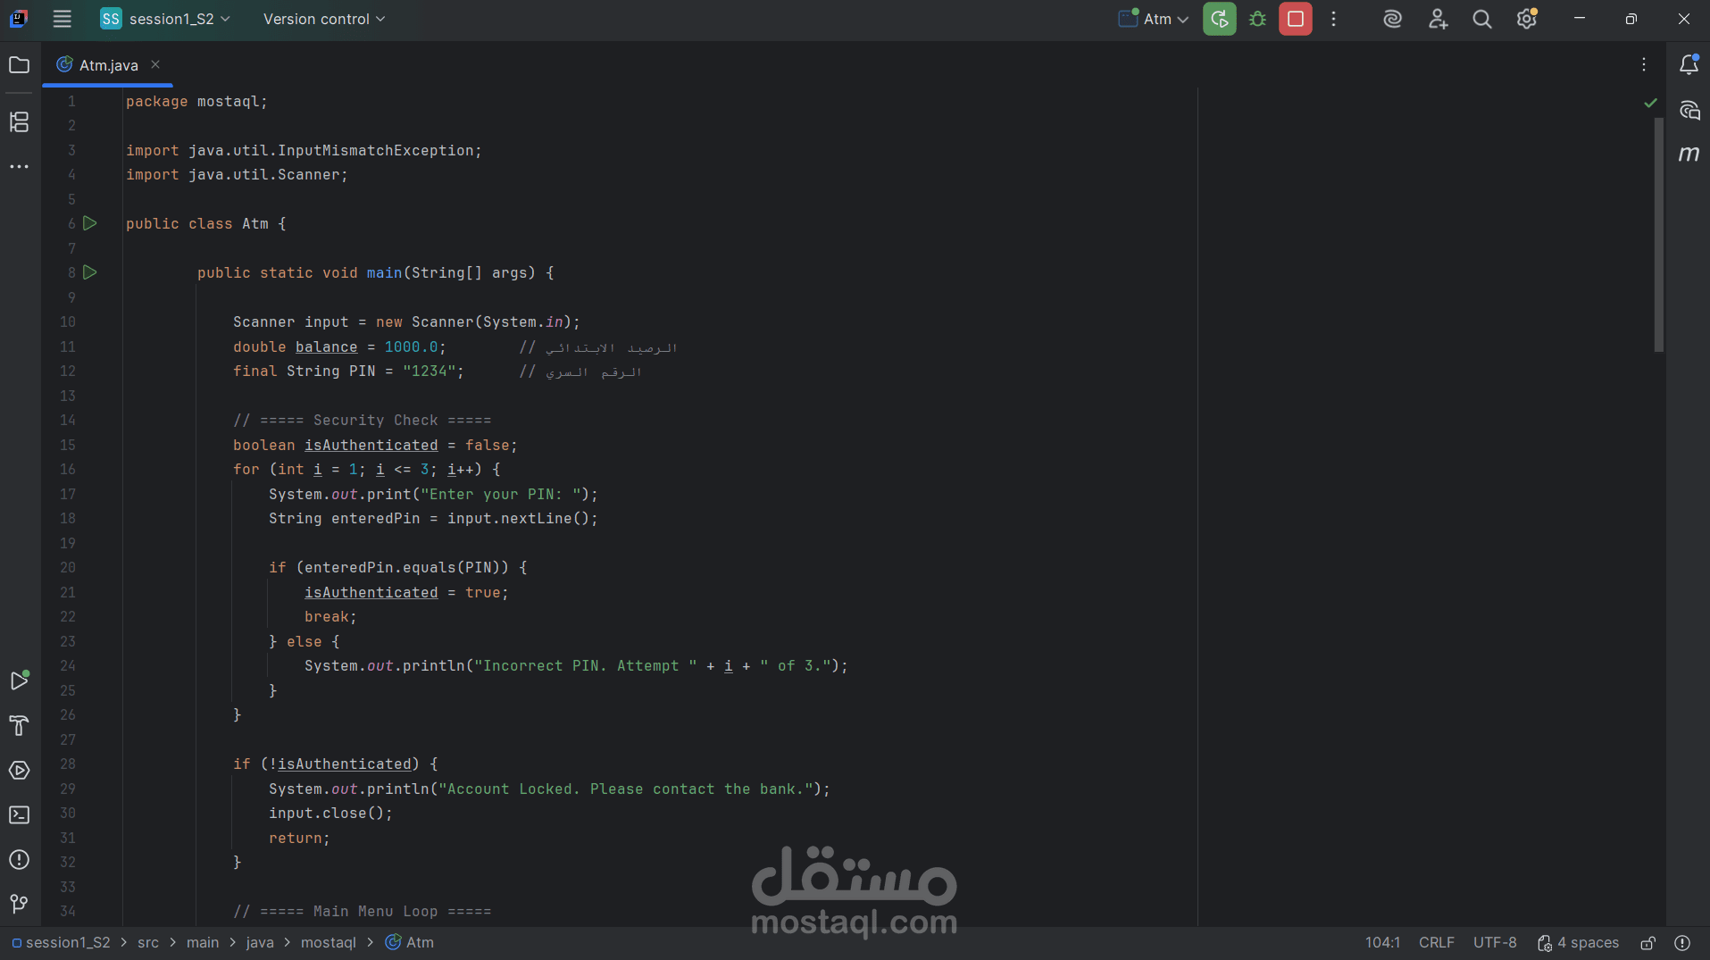
Task: Click the main method name
Action: click(x=384, y=273)
